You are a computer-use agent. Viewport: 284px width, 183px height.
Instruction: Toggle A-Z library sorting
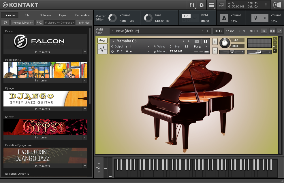[39, 23]
